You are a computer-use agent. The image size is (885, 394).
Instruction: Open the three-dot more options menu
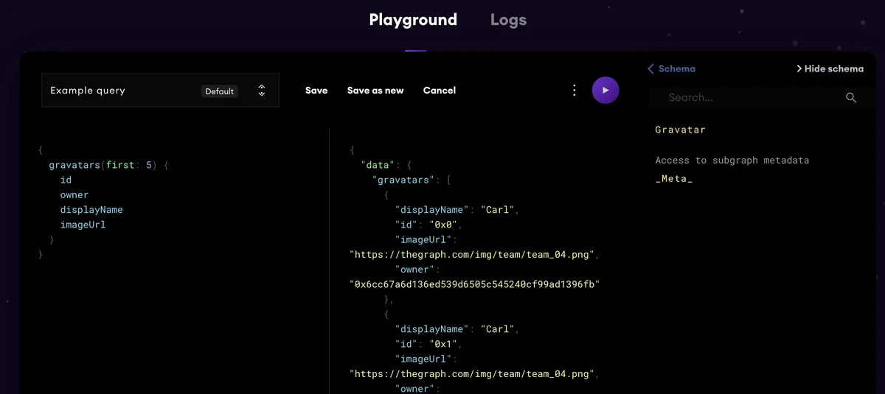coord(575,91)
